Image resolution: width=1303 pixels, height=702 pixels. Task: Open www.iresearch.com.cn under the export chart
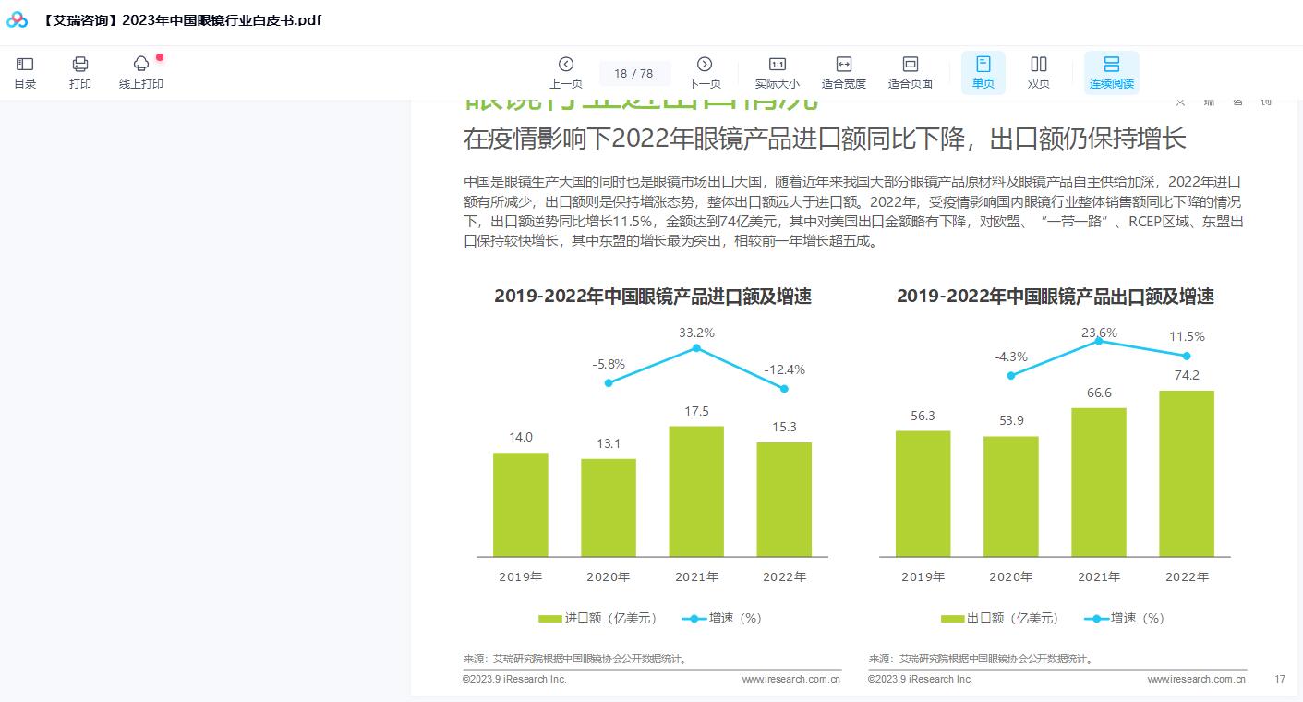[1194, 679]
